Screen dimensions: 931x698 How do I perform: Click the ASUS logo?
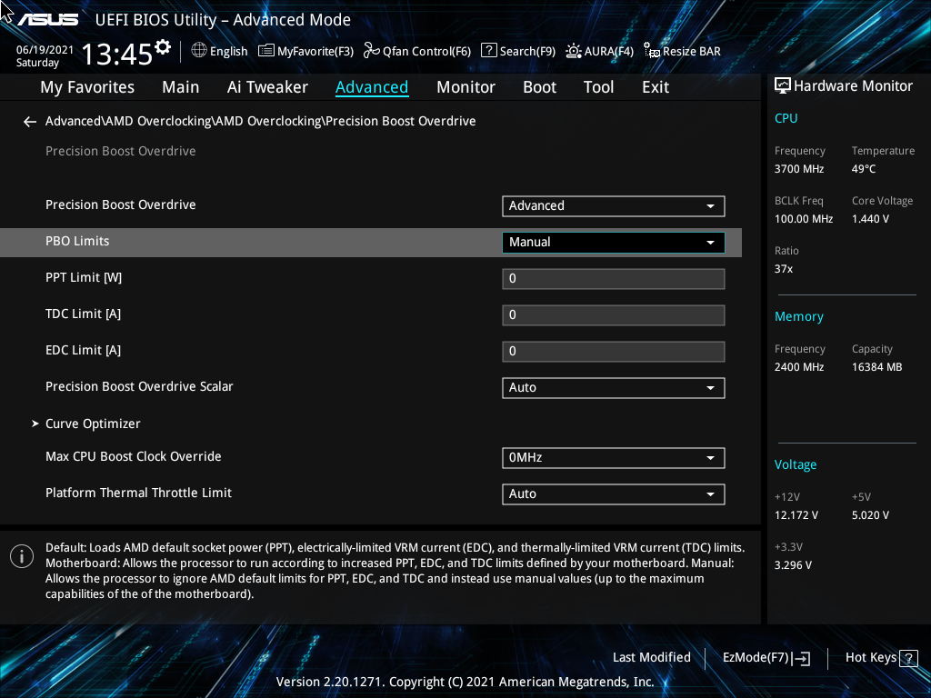coord(47,20)
